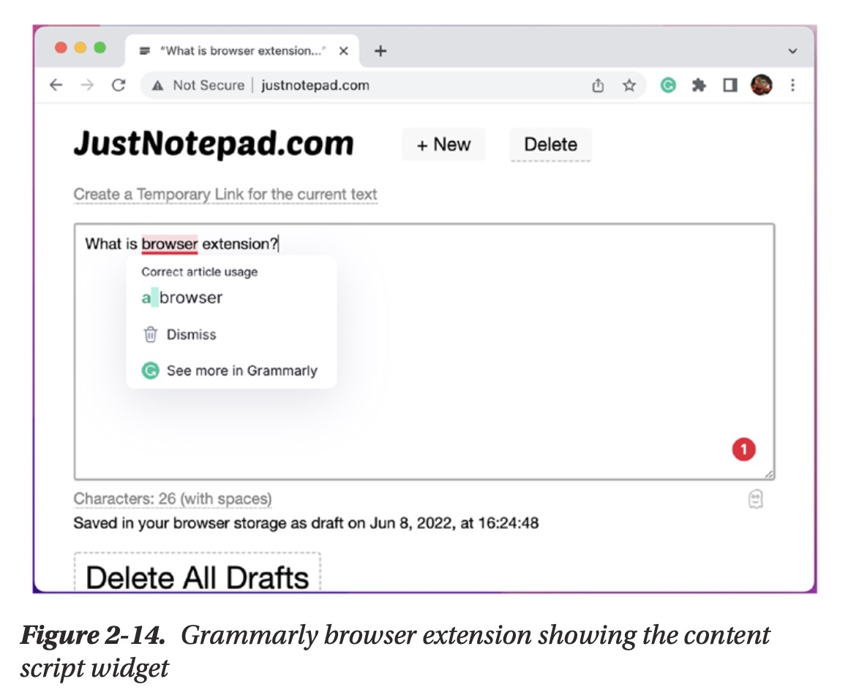Click the share page icon
Image resolution: width=859 pixels, height=698 pixels.
coord(598,86)
